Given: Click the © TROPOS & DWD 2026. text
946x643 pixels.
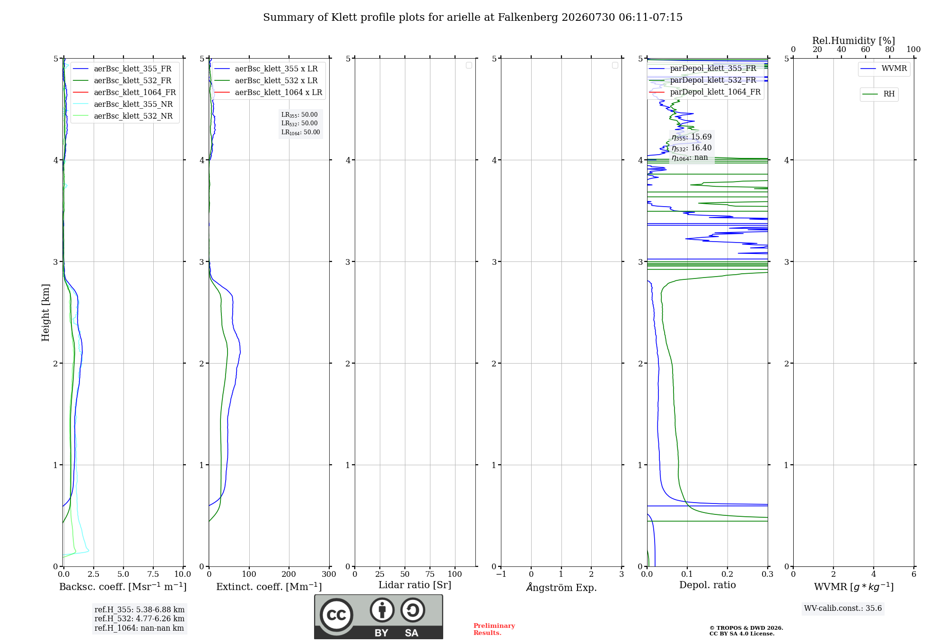Looking at the screenshot, I should [746, 628].
